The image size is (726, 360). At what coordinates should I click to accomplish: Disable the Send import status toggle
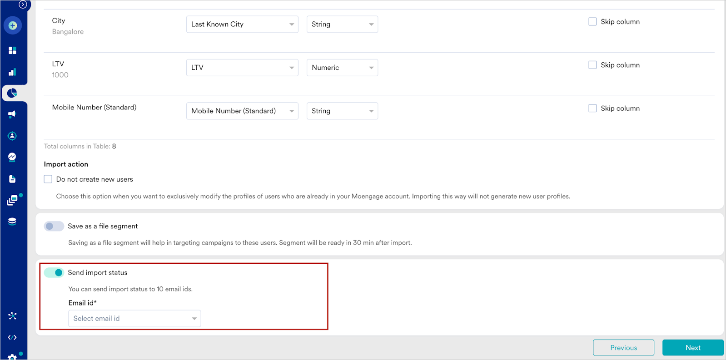click(54, 272)
